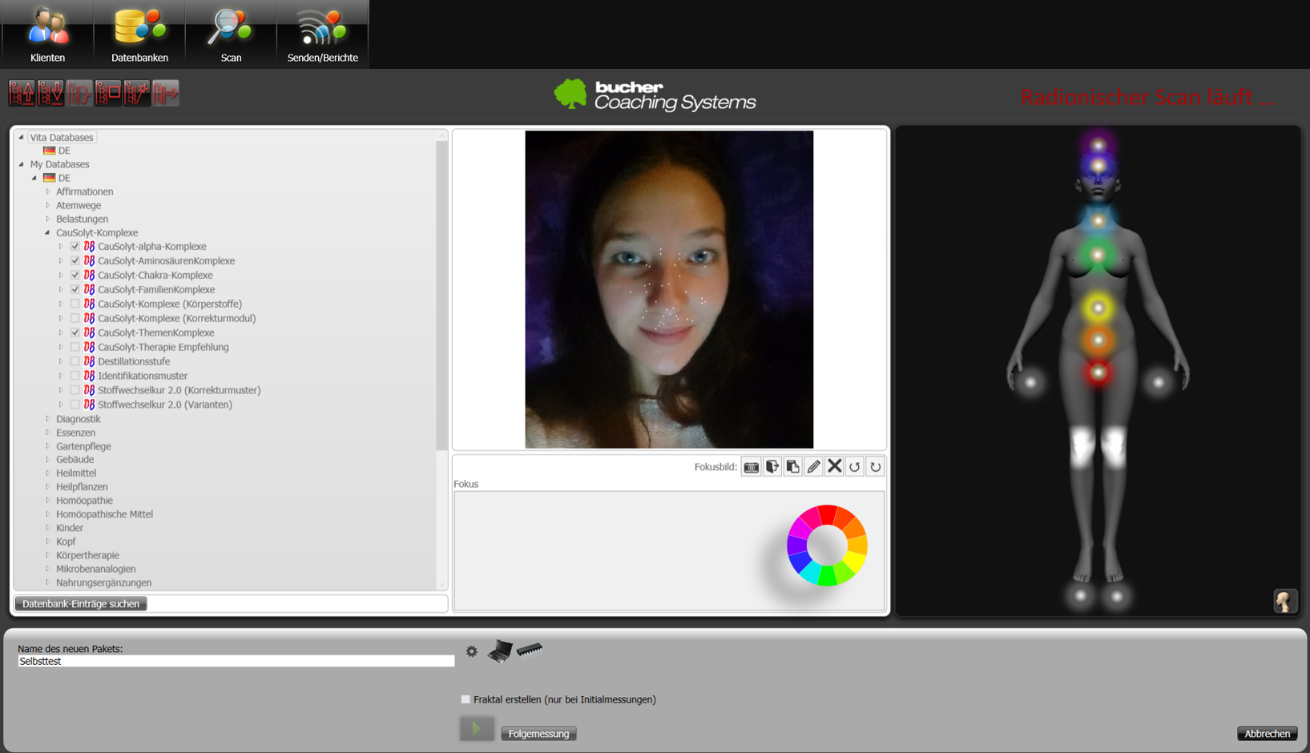Click the Folgemessung button

pyautogui.click(x=538, y=734)
